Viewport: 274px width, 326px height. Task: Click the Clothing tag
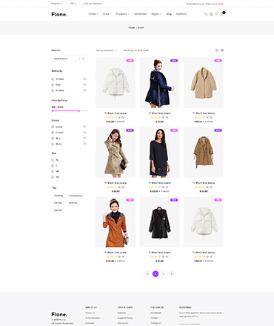pyautogui.click(x=59, y=196)
